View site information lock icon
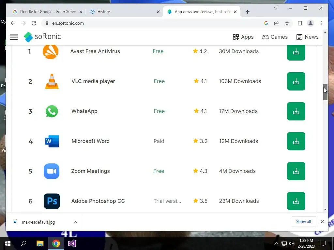This screenshot has height=250, width=334. coord(47,23)
